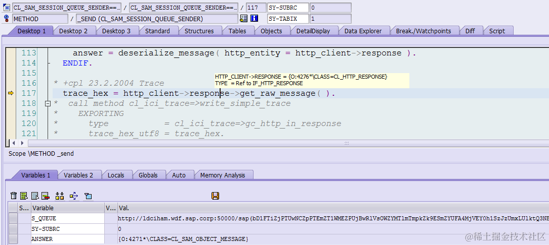
Task: Select the S_QUEUE row selector button
Action: pos(13,218)
